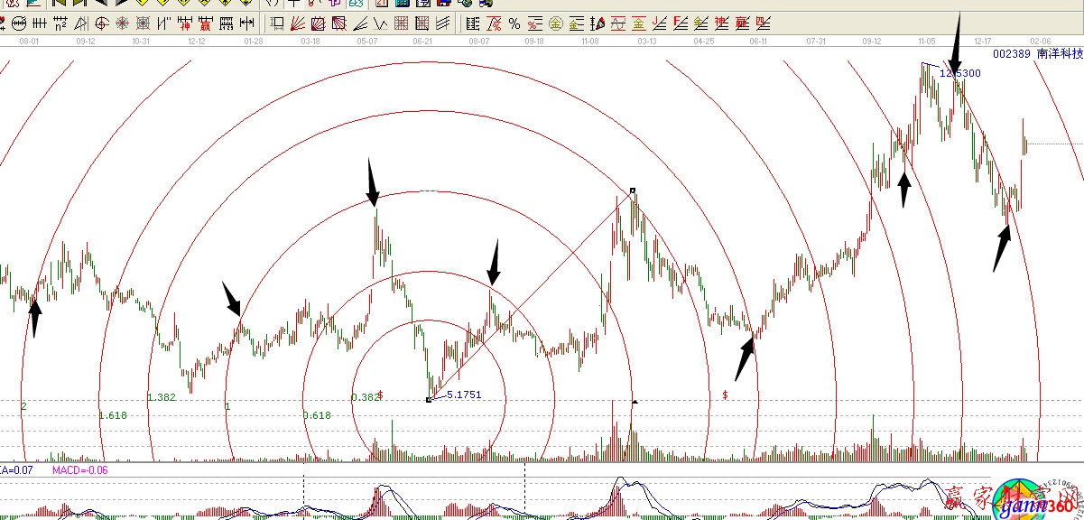
Task: Click the plain black percent icon
Action: click(x=514, y=23)
